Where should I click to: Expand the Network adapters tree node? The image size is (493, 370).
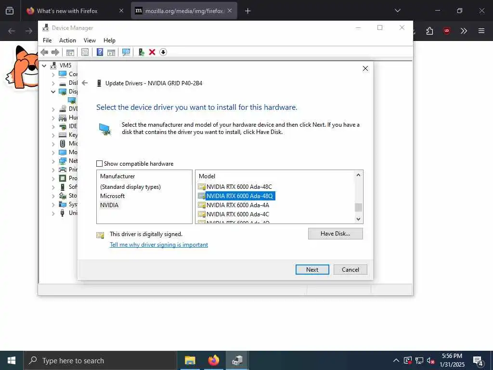click(53, 161)
